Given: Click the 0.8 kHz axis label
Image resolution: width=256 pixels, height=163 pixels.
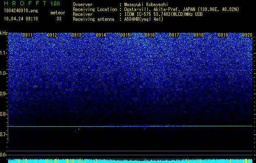Looking at the screenshot, I should point(4,114).
